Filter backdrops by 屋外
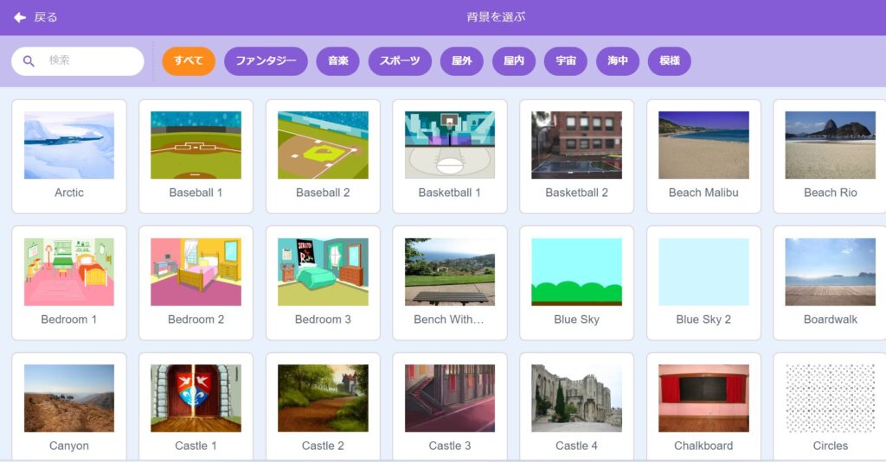The width and height of the screenshot is (886, 462). pyautogui.click(x=462, y=61)
